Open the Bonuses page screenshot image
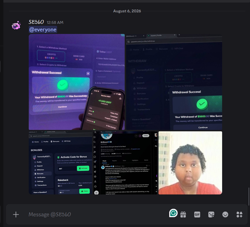The width and height of the screenshot is (250, 227). click(x=61, y=163)
